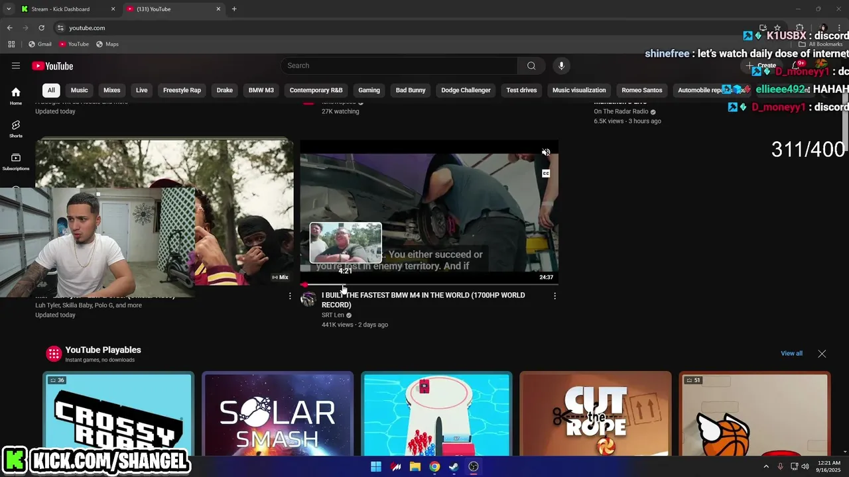
Task: Reload the page in Chrome
Action: (x=41, y=28)
